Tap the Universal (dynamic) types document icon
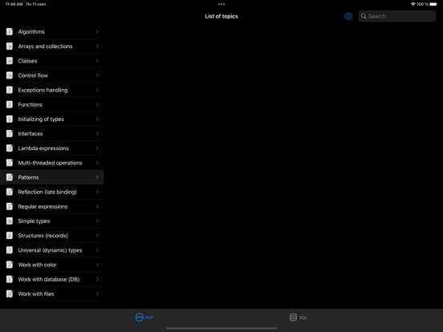This screenshot has height=332, width=443. pyautogui.click(x=10, y=250)
